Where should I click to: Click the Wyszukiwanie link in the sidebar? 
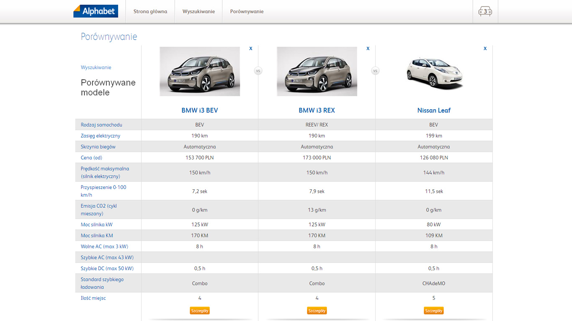(96, 67)
